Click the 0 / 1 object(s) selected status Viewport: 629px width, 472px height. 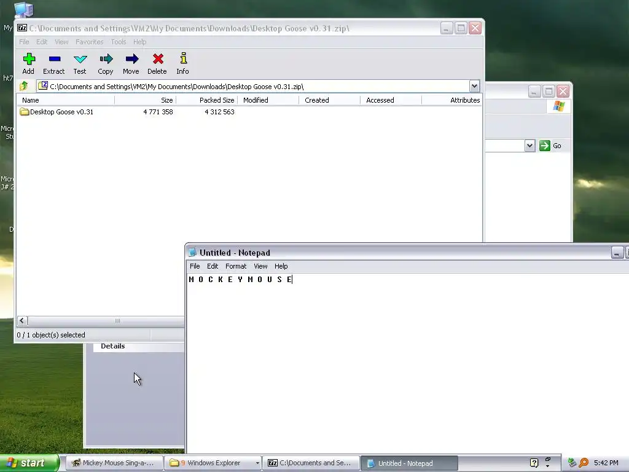pos(51,335)
